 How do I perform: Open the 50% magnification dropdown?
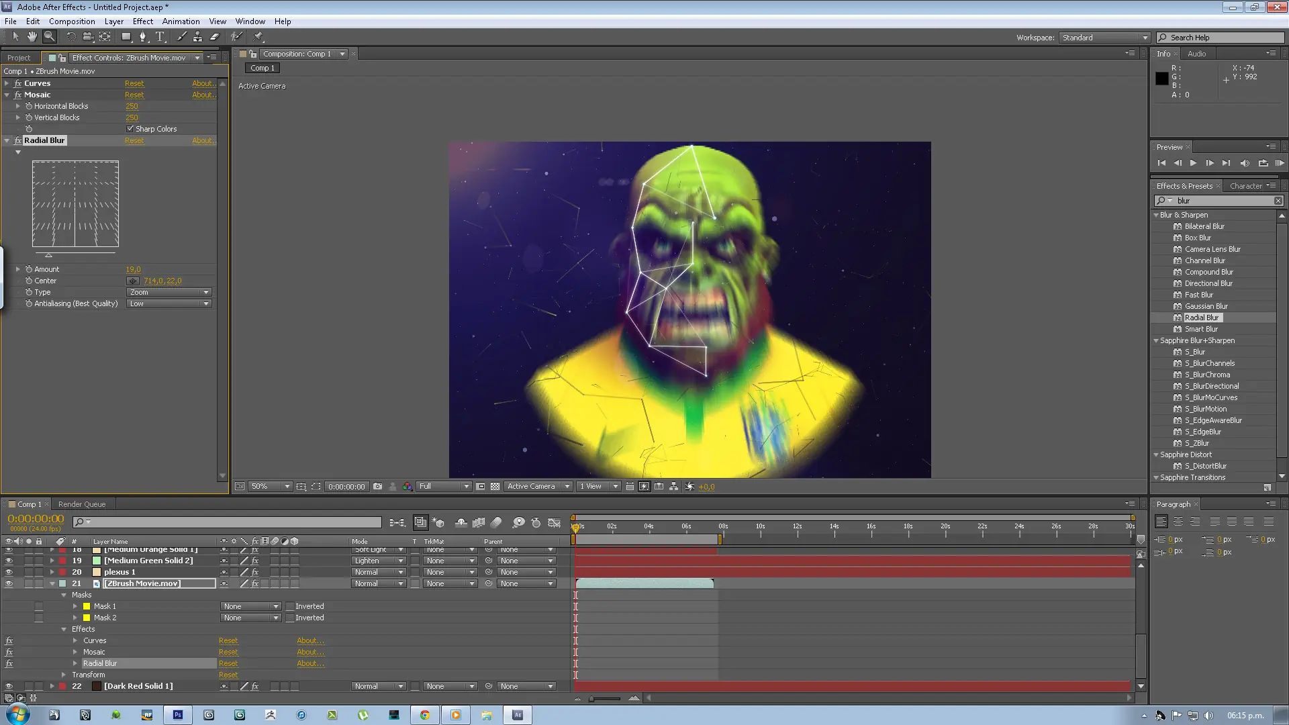271,487
